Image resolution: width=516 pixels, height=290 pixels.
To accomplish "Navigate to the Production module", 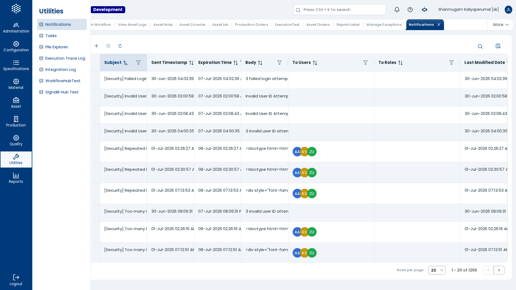I will [x=16, y=122].
